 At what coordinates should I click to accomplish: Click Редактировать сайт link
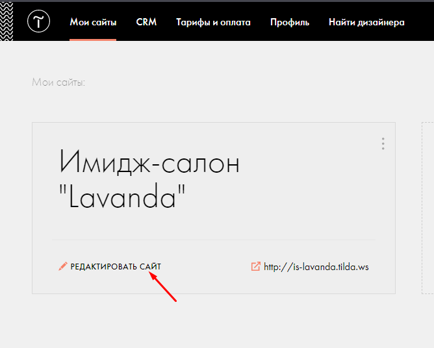pos(116,267)
